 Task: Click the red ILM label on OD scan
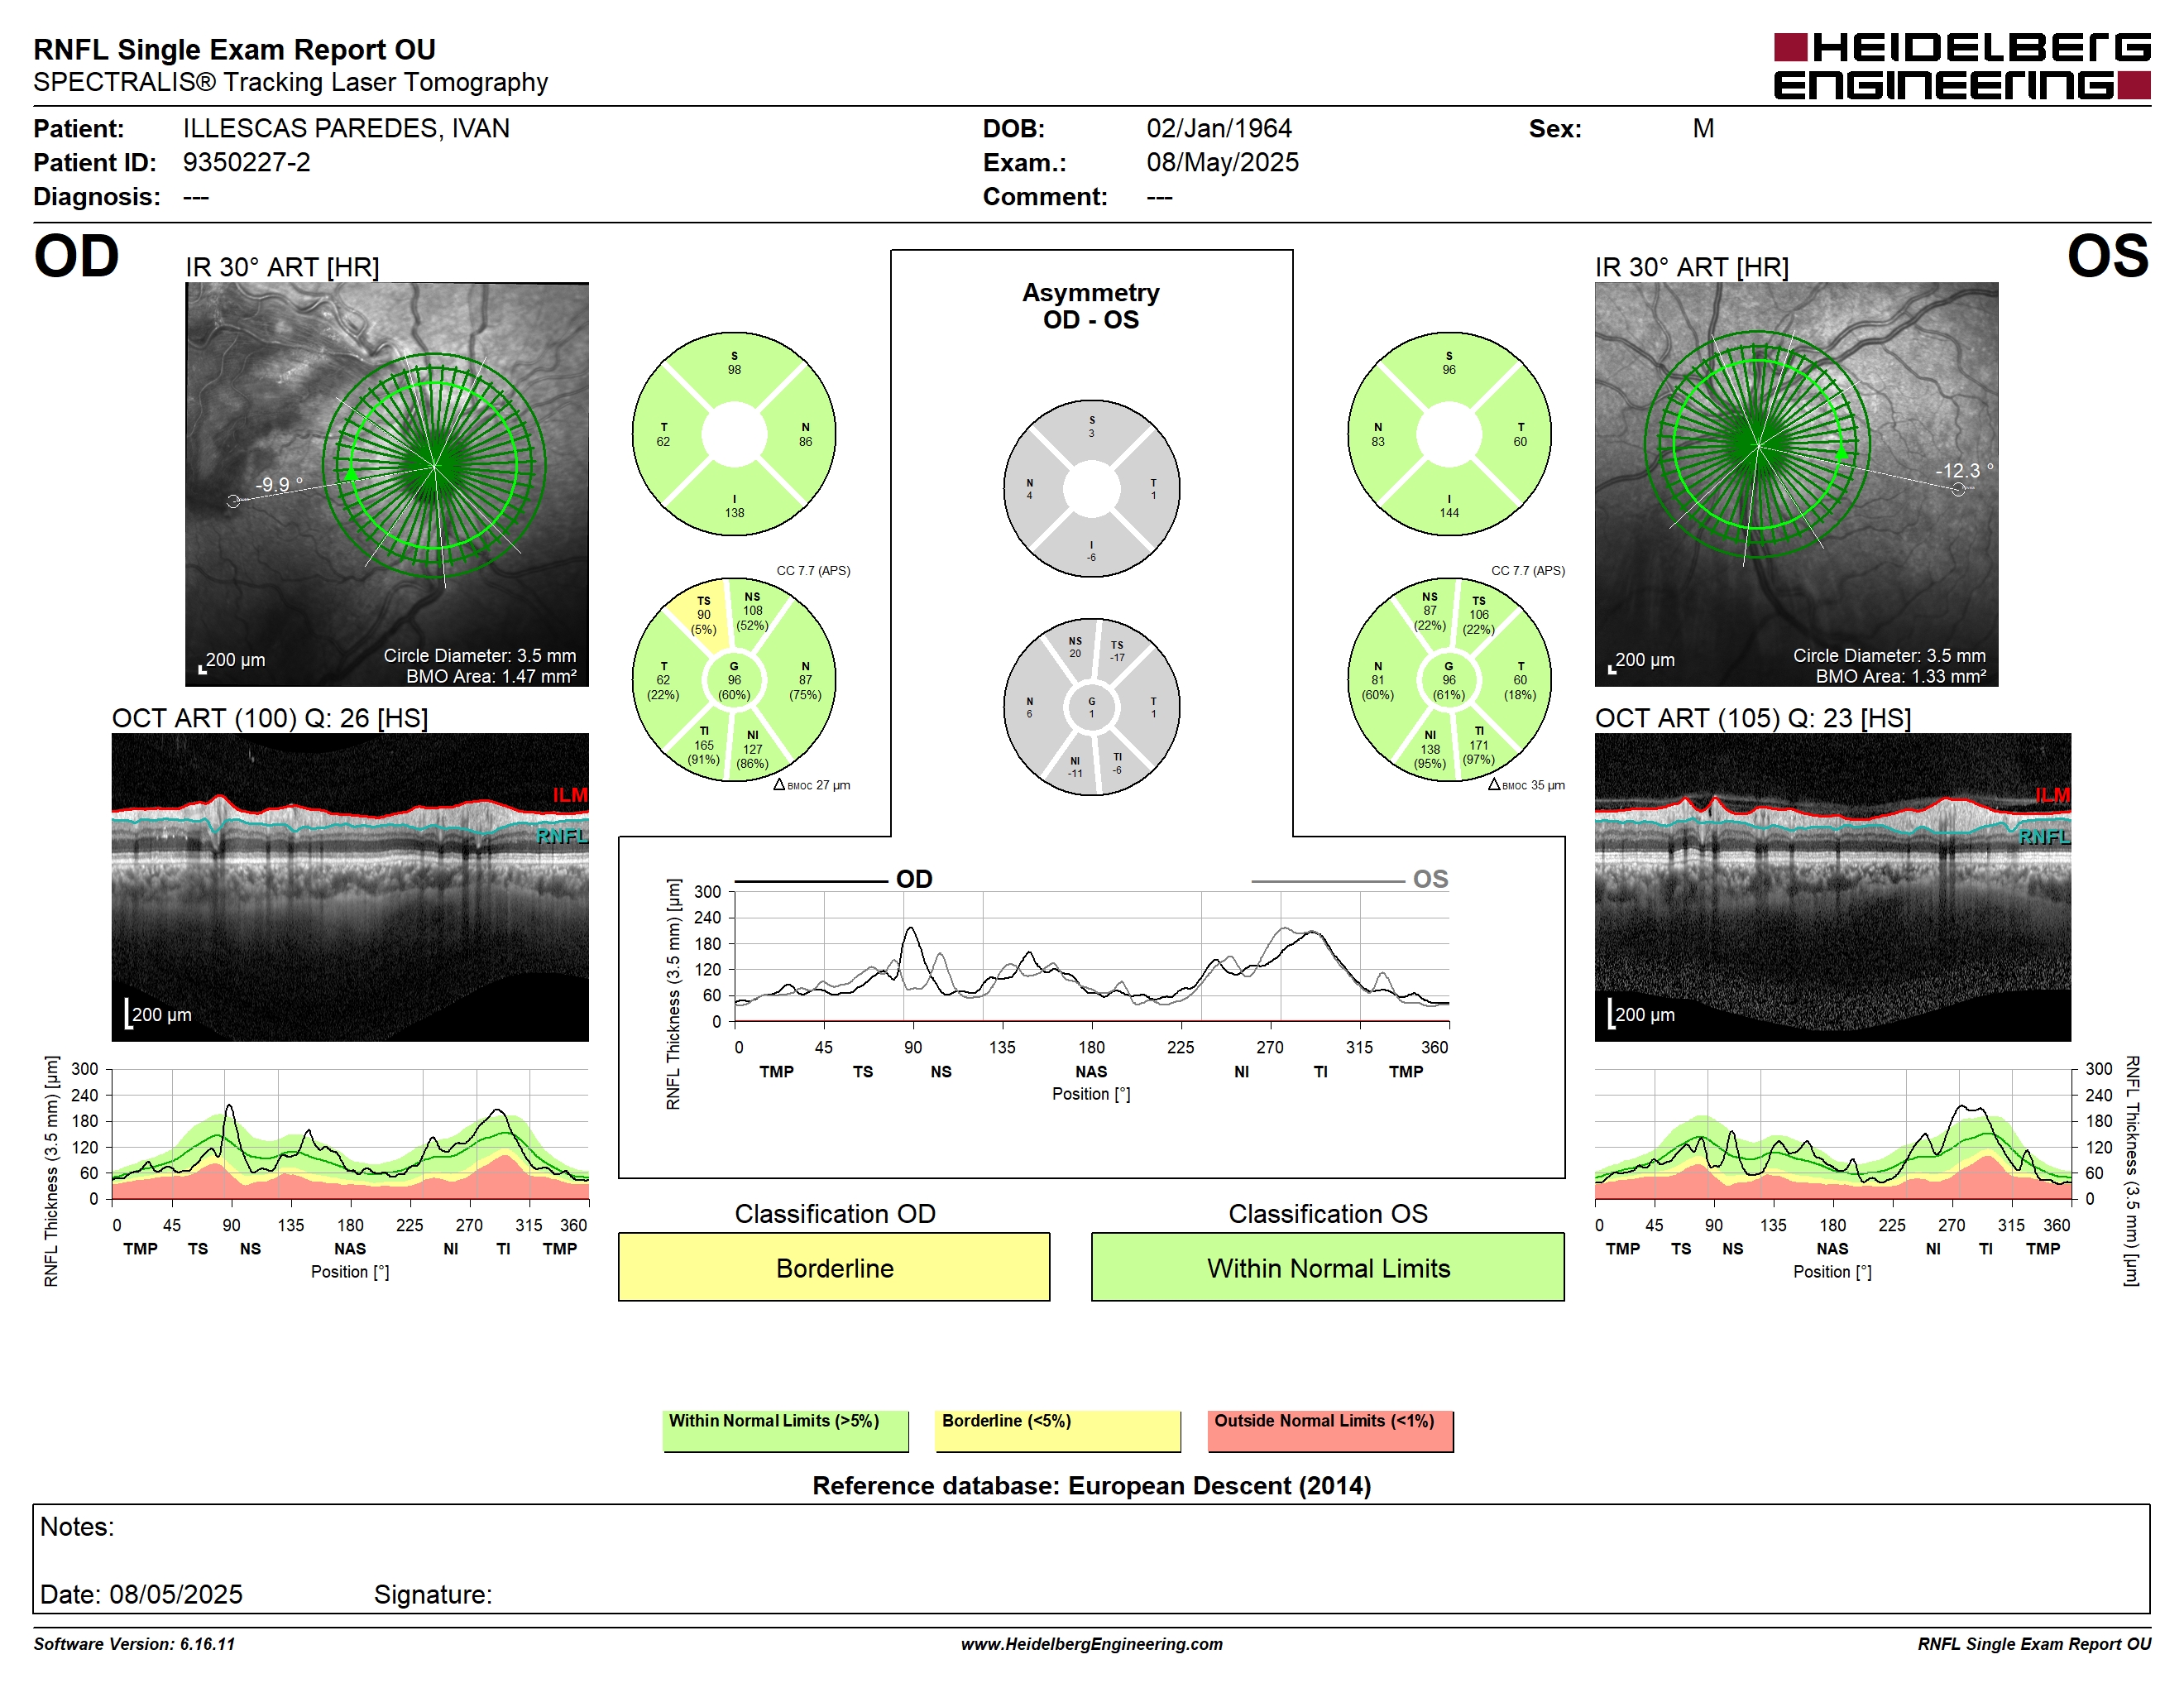pos(570,795)
